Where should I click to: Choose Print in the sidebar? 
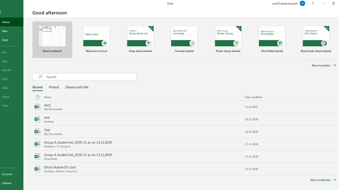[12, 79]
